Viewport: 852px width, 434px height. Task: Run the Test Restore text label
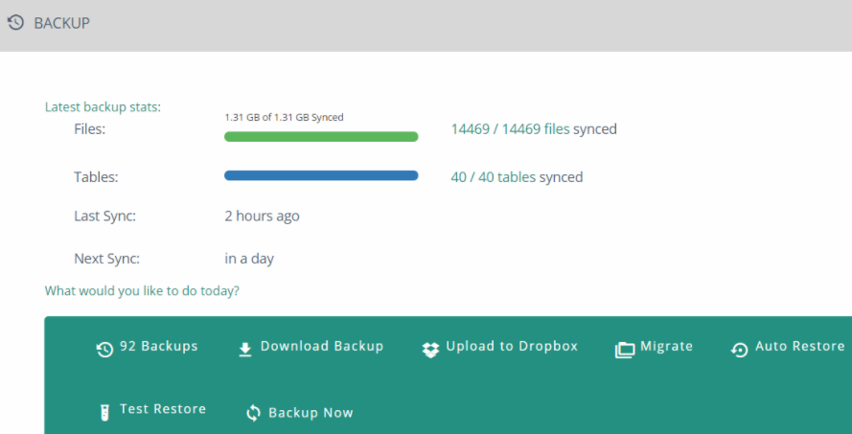click(x=163, y=409)
